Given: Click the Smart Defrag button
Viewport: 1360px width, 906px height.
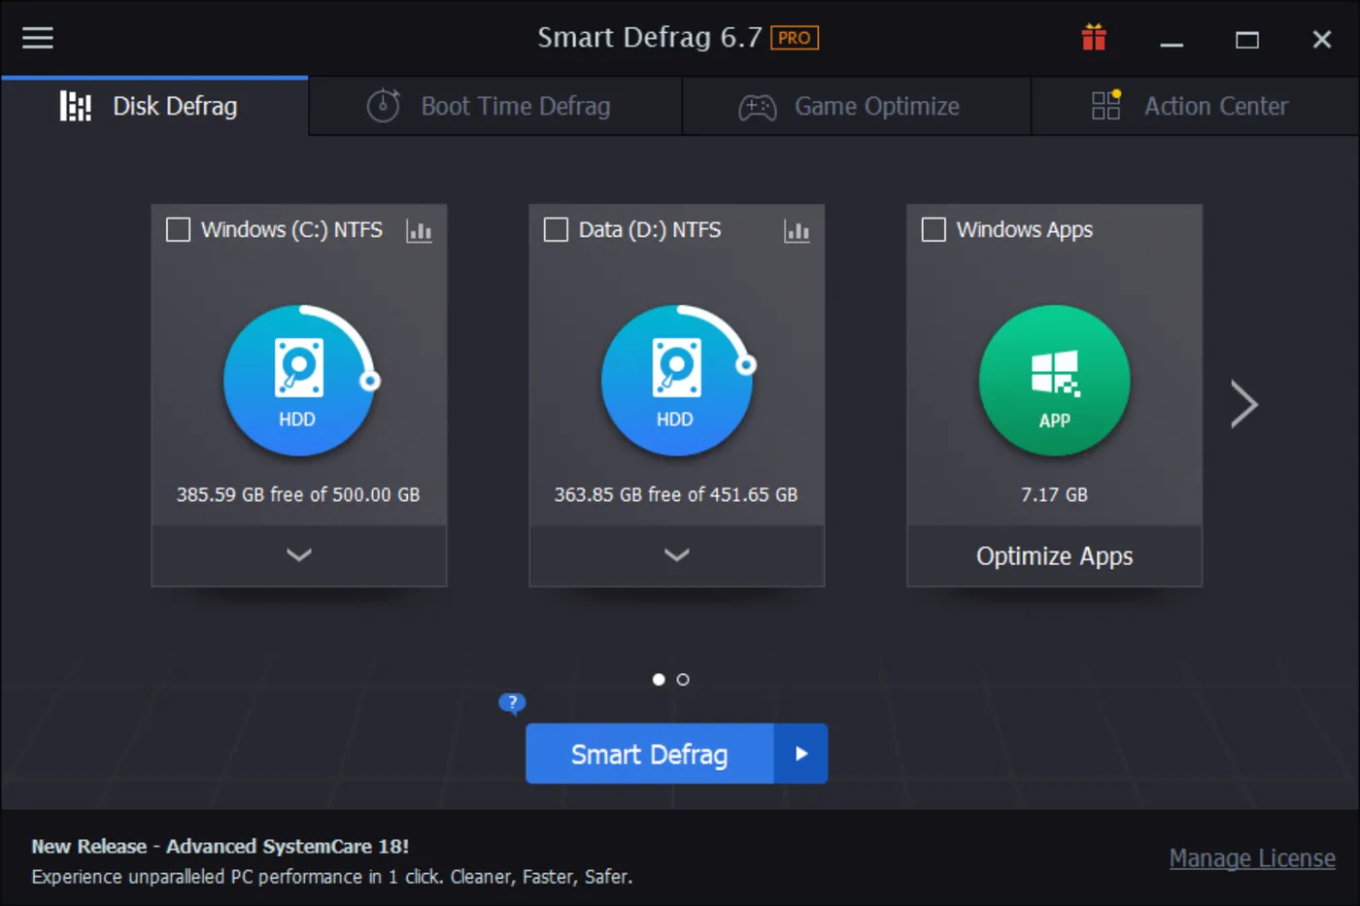Looking at the screenshot, I should tap(650, 754).
